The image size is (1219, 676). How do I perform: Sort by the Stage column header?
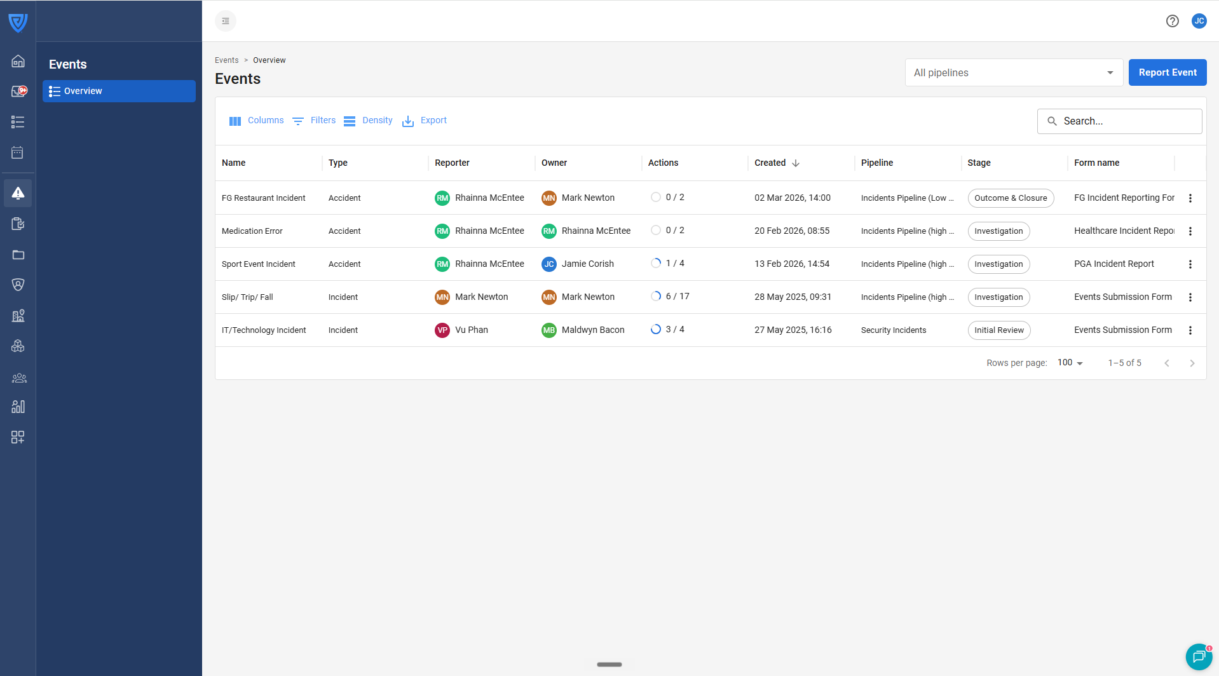click(x=979, y=163)
